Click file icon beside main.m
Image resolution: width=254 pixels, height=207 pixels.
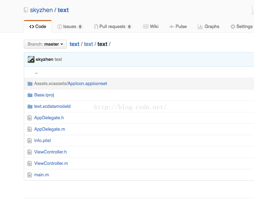pyautogui.click(x=30, y=175)
